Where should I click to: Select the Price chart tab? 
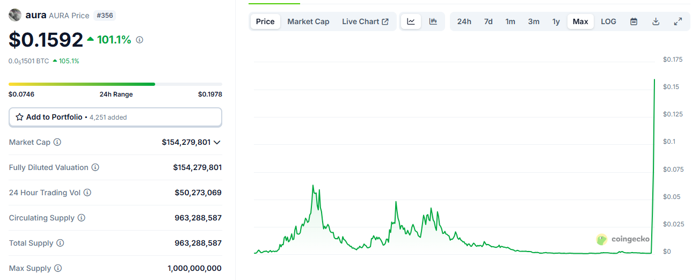pos(265,21)
